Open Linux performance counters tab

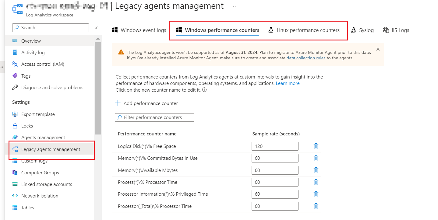(x=304, y=30)
